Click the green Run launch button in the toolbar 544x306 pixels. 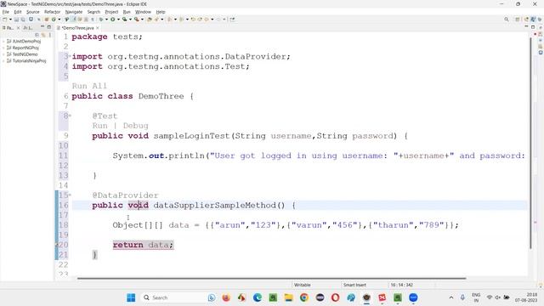pyautogui.click(x=113, y=20)
